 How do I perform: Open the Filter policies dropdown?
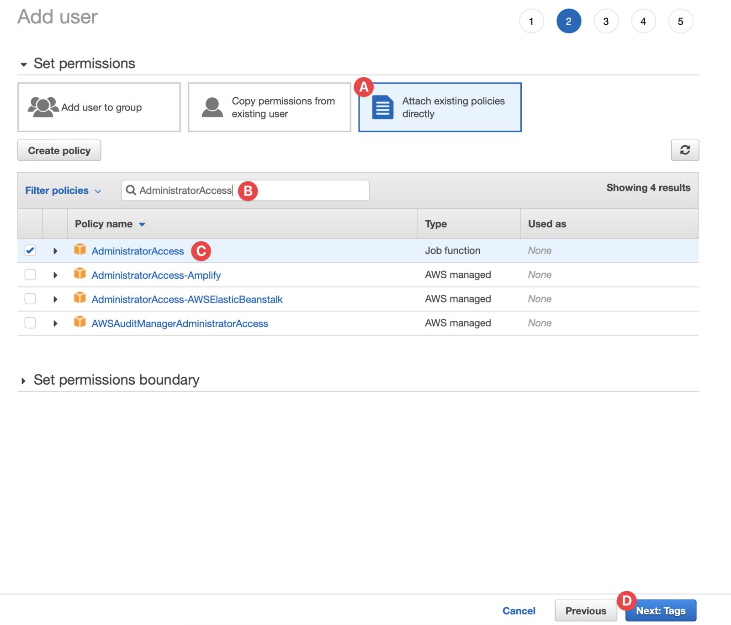63,191
